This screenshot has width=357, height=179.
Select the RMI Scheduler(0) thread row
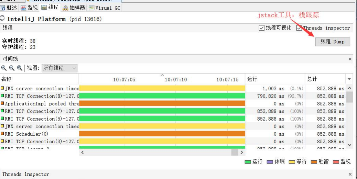pos(173,134)
